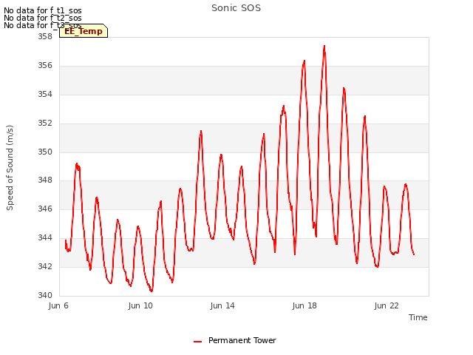
Task: Click the 344 y-axis tick label
Action: (x=45, y=238)
